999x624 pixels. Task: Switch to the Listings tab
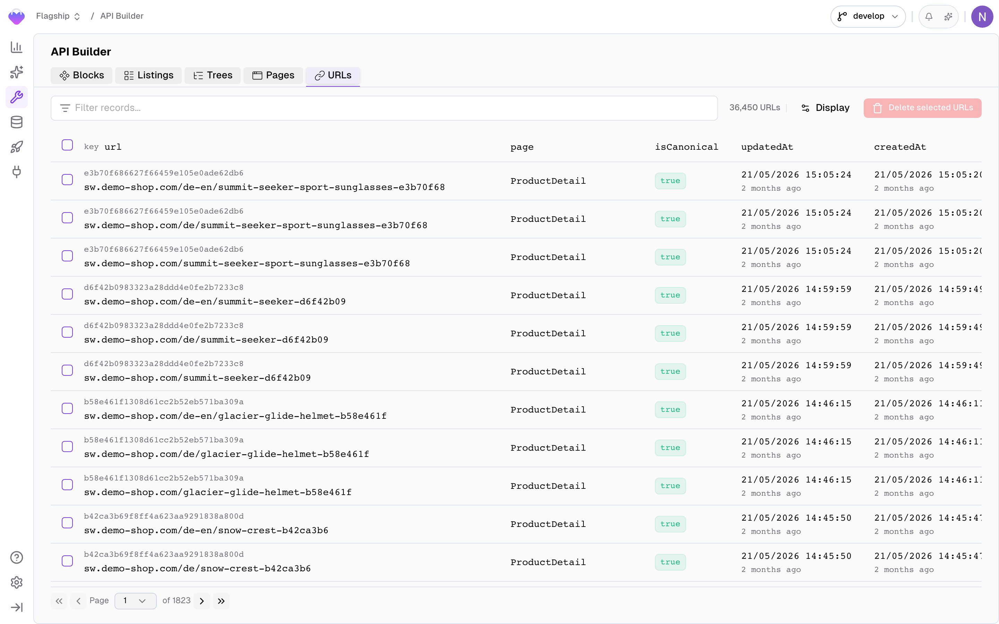click(x=148, y=76)
